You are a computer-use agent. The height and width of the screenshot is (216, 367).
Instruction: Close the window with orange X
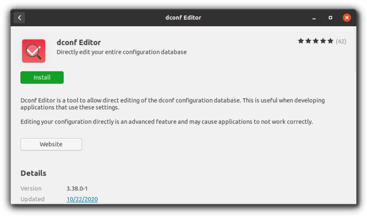tap(347, 18)
